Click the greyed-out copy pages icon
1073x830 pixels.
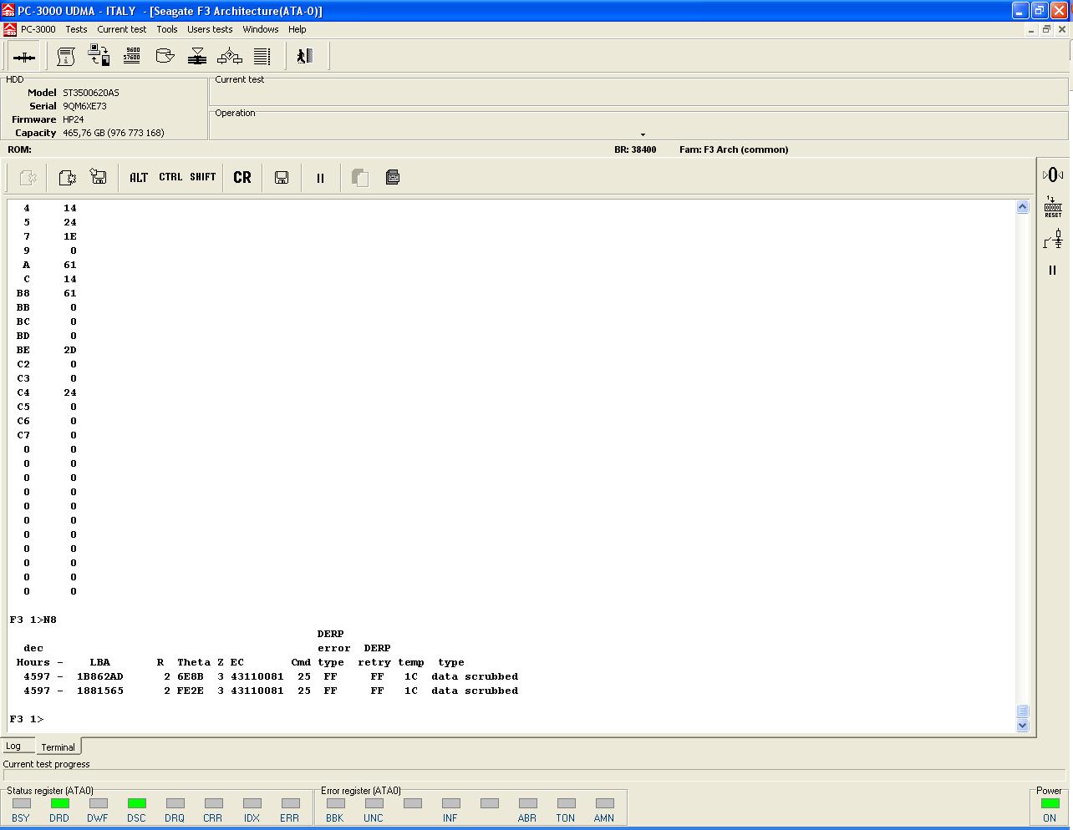point(360,177)
